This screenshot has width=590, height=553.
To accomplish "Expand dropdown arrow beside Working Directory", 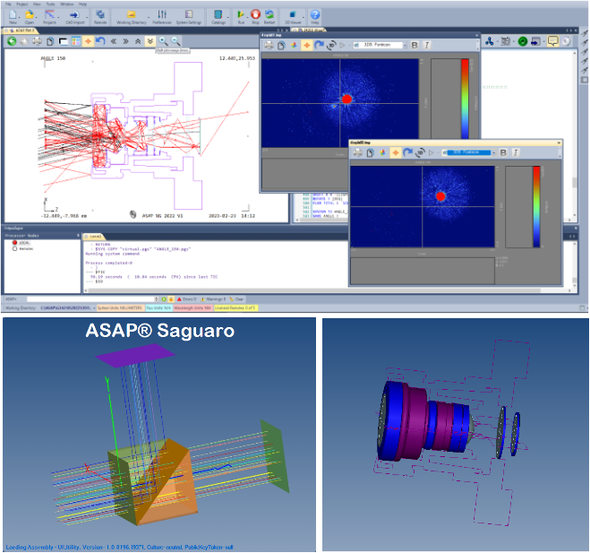I will [x=149, y=17].
